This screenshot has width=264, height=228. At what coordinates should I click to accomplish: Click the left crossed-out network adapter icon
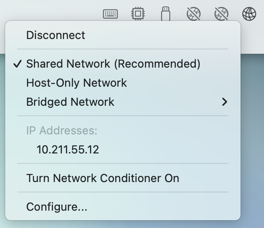point(194,14)
